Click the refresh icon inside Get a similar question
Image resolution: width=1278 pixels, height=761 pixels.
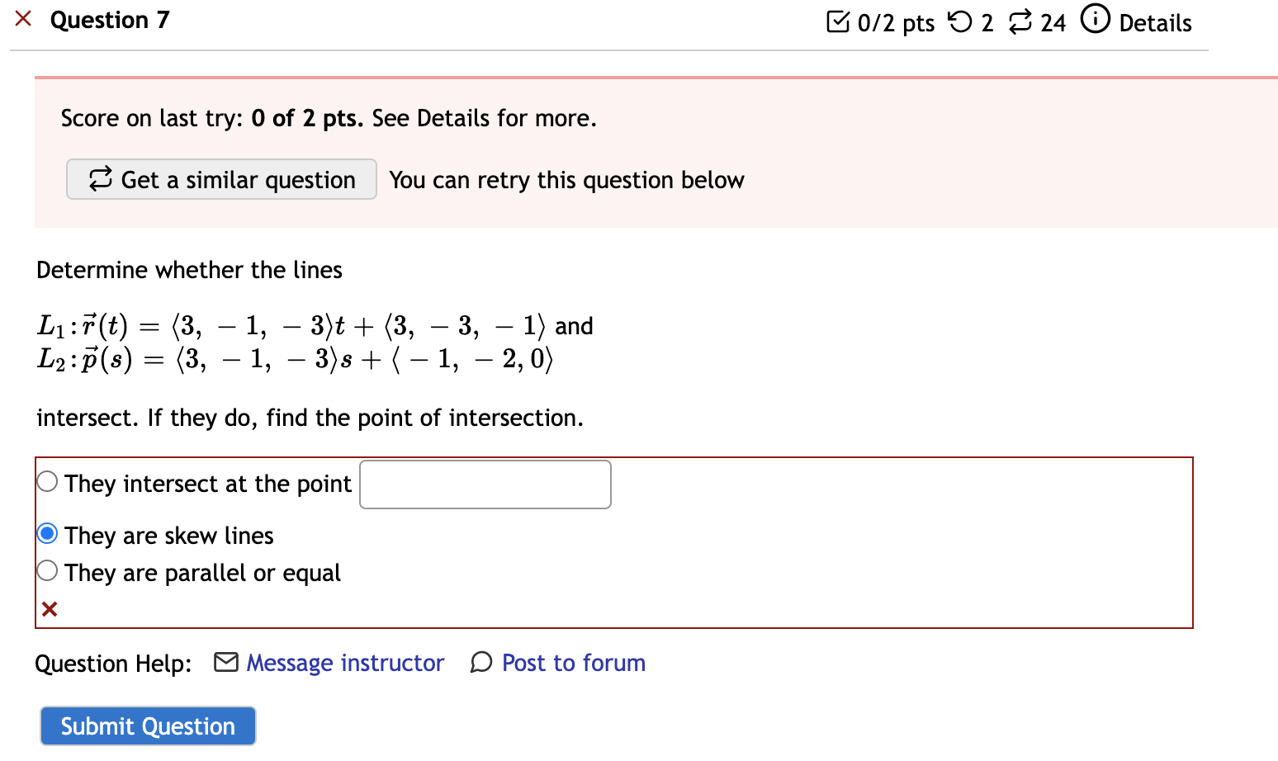[x=100, y=179]
